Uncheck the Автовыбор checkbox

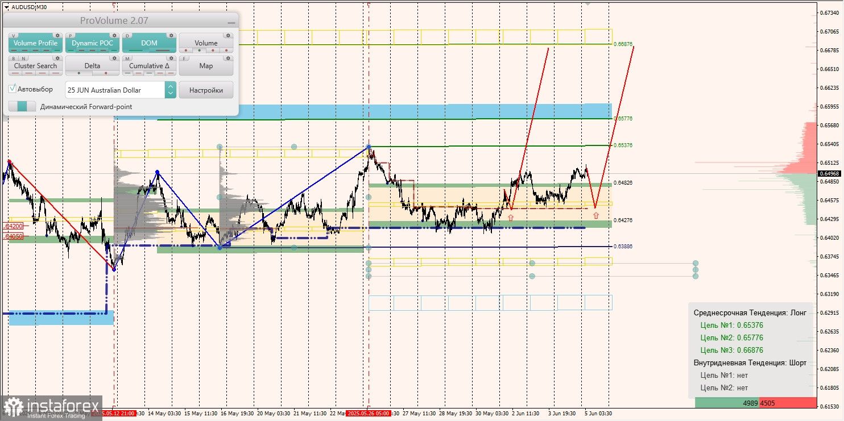point(13,89)
